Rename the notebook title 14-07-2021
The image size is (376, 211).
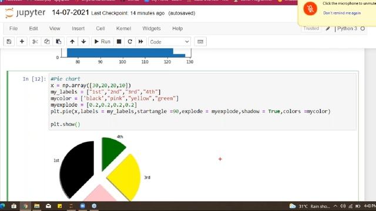pos(70,13)
